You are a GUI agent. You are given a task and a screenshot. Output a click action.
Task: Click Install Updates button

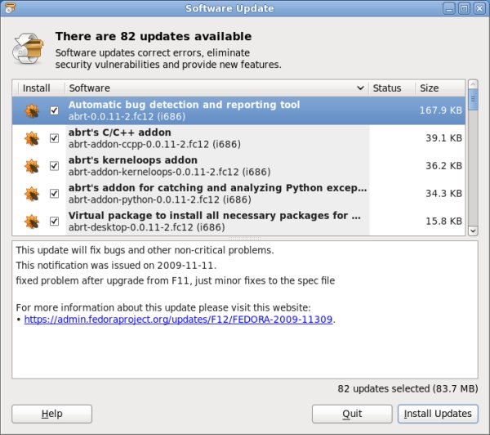click(438, 414)
